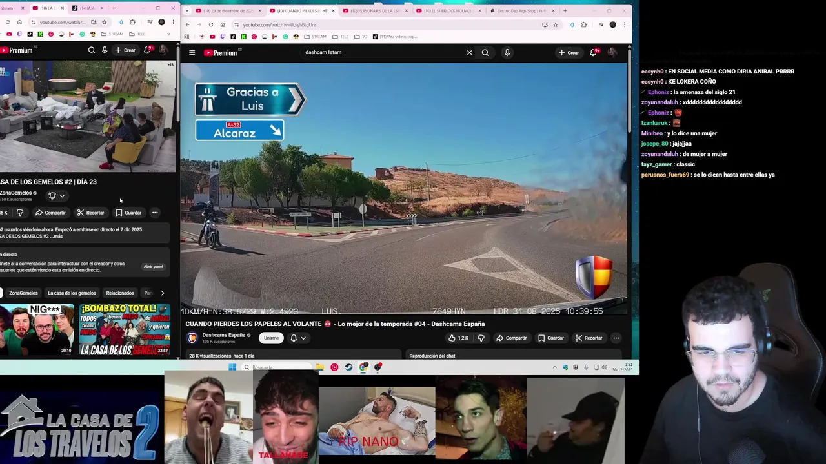
Task: Open account avatar in right YouTube window
Action: coord(612,53)
